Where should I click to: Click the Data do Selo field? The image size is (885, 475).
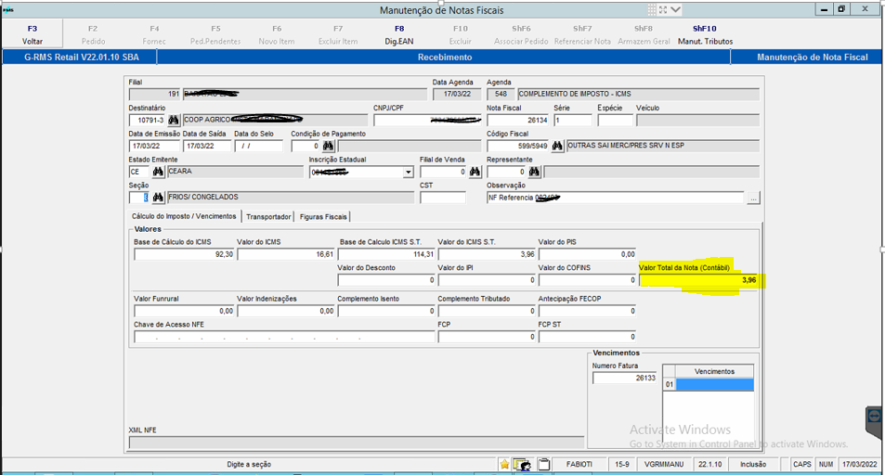click(258, 146)
